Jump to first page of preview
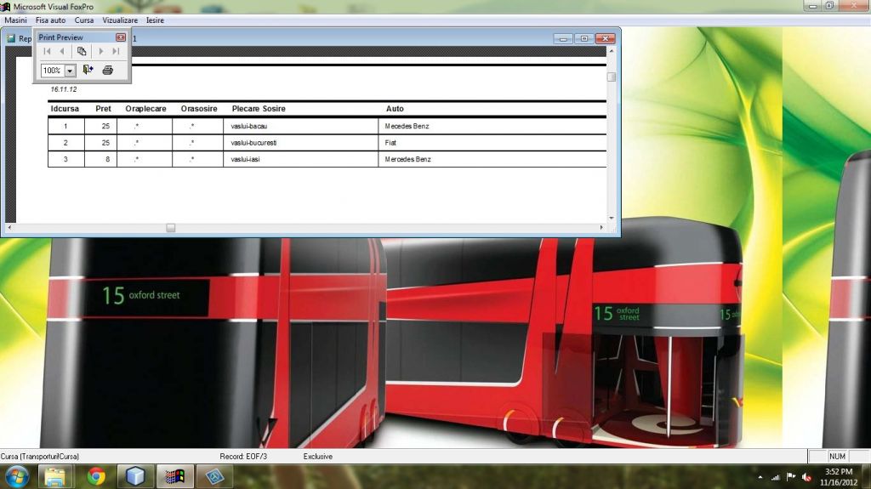The image size is (871, 489). [x=48, y=51]
